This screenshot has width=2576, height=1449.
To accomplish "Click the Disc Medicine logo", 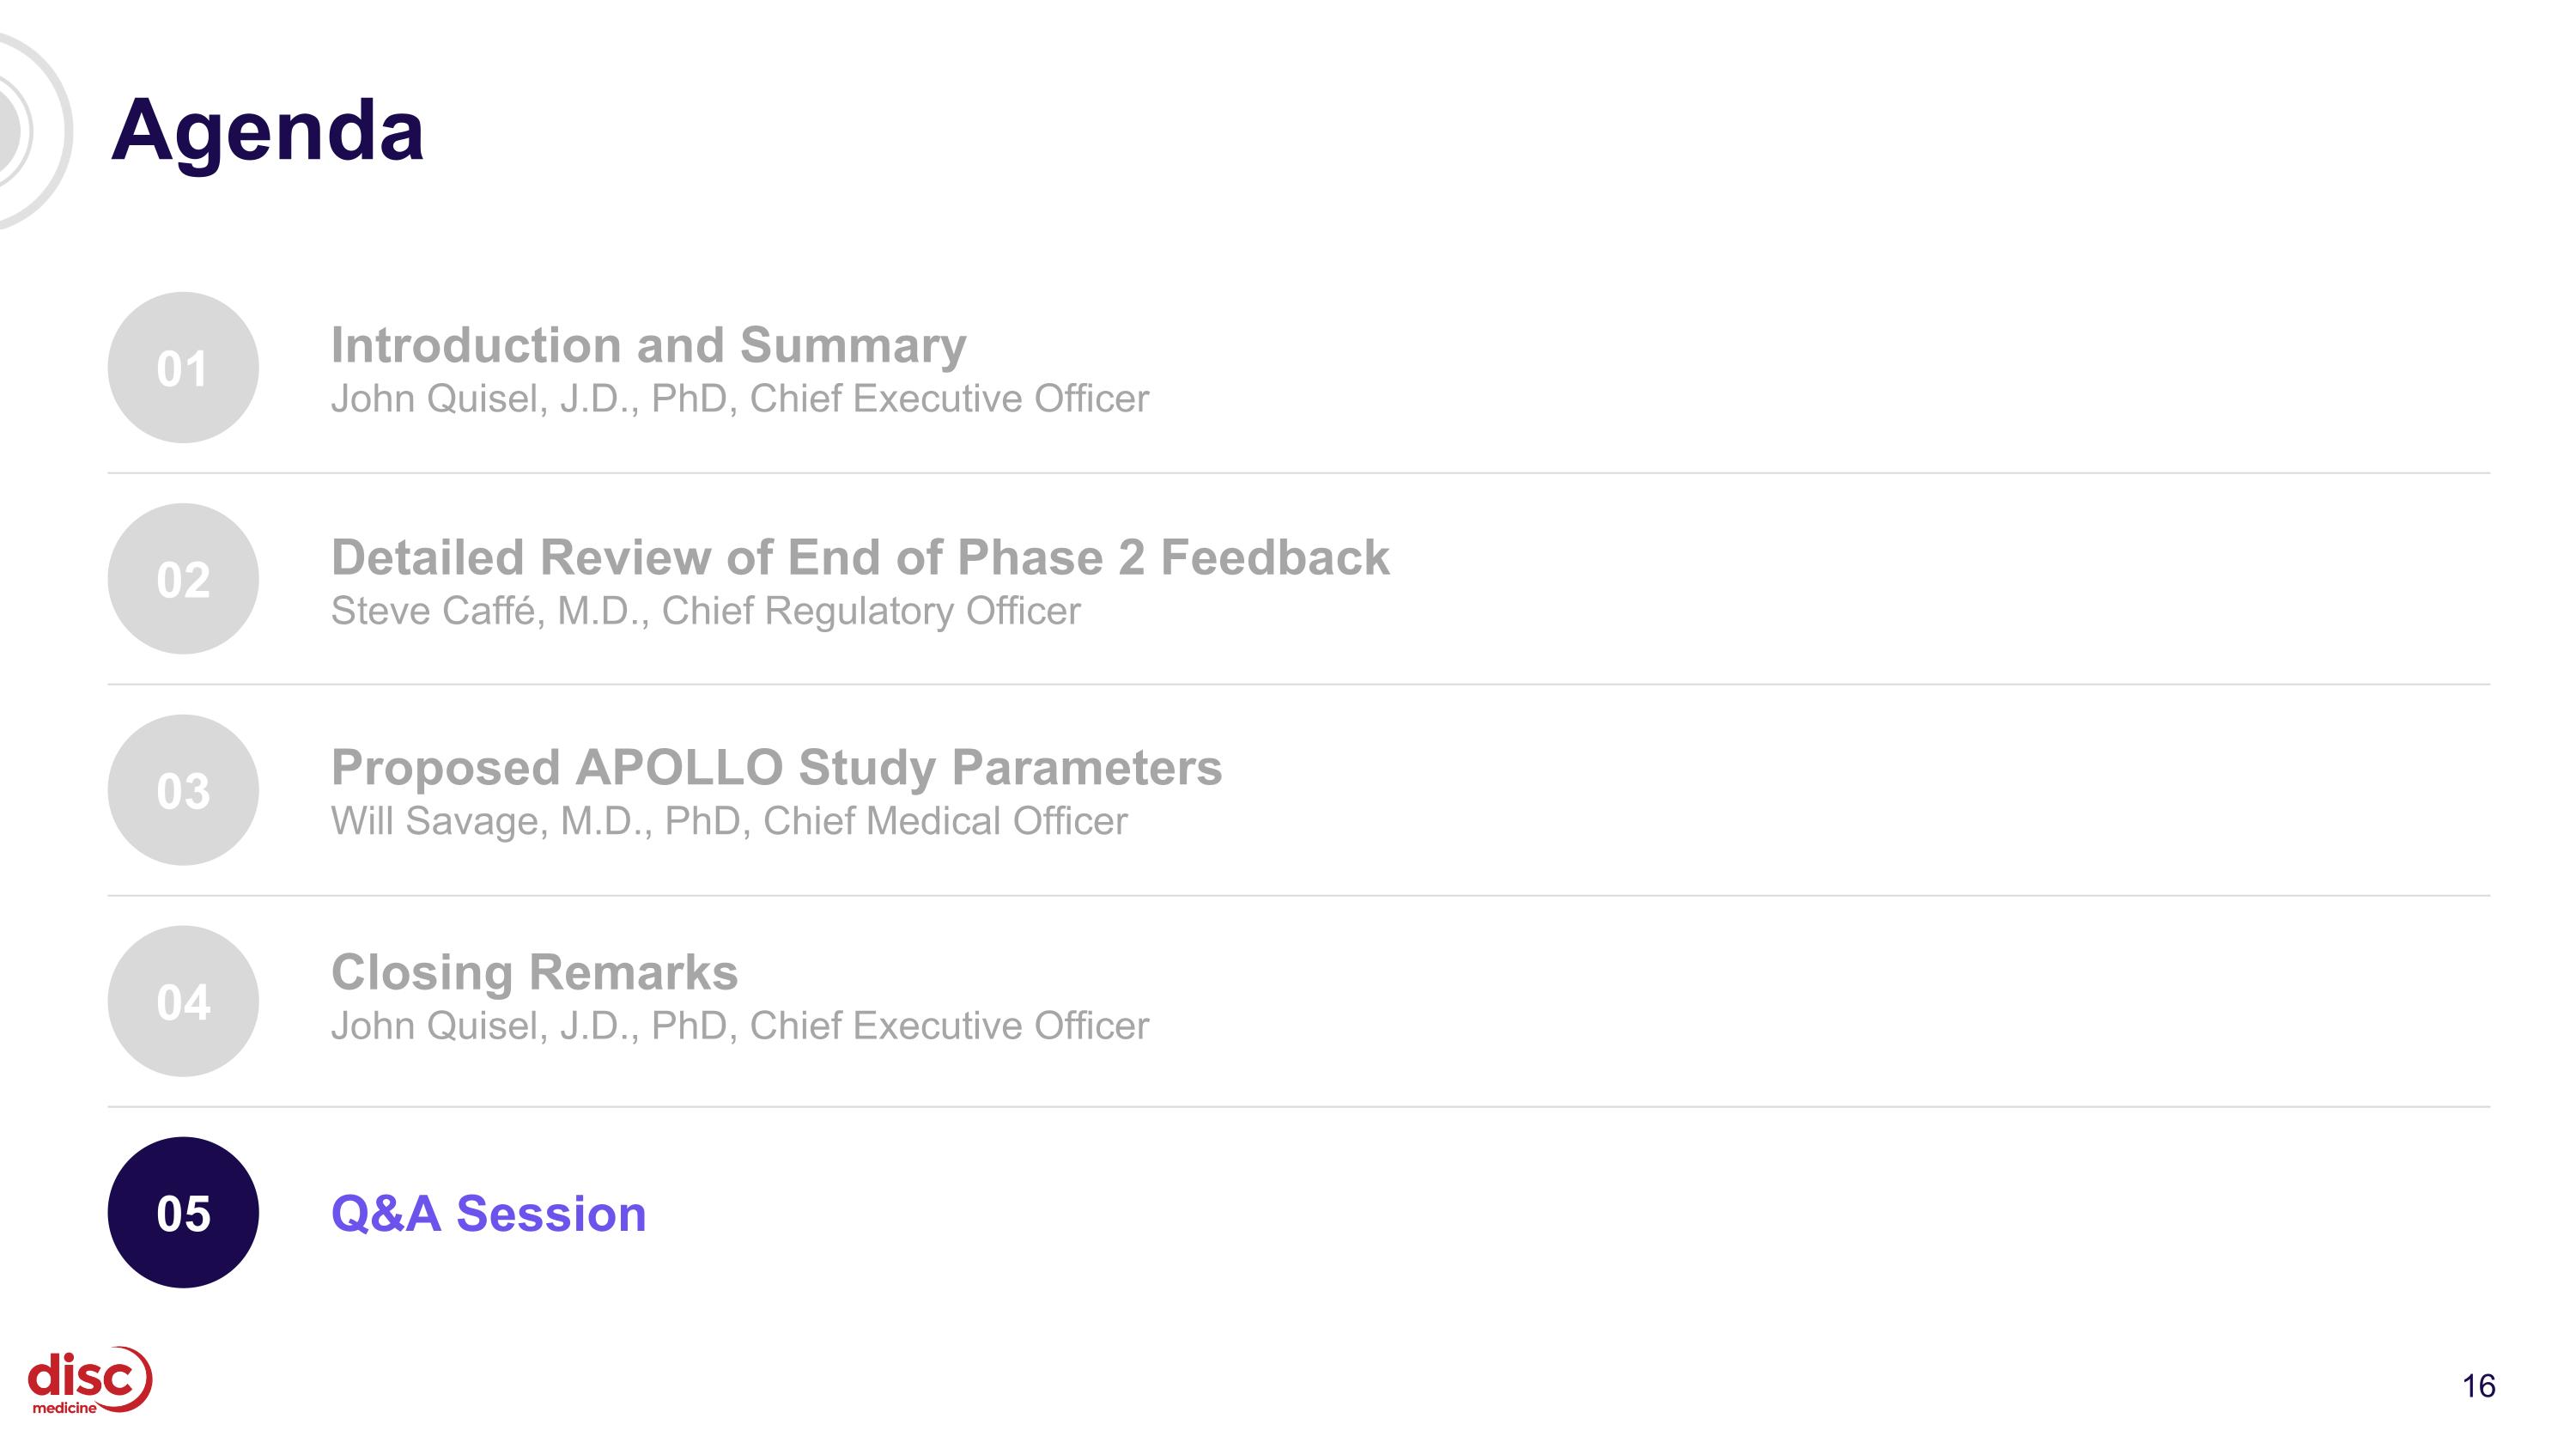I will coord(89,1380).
